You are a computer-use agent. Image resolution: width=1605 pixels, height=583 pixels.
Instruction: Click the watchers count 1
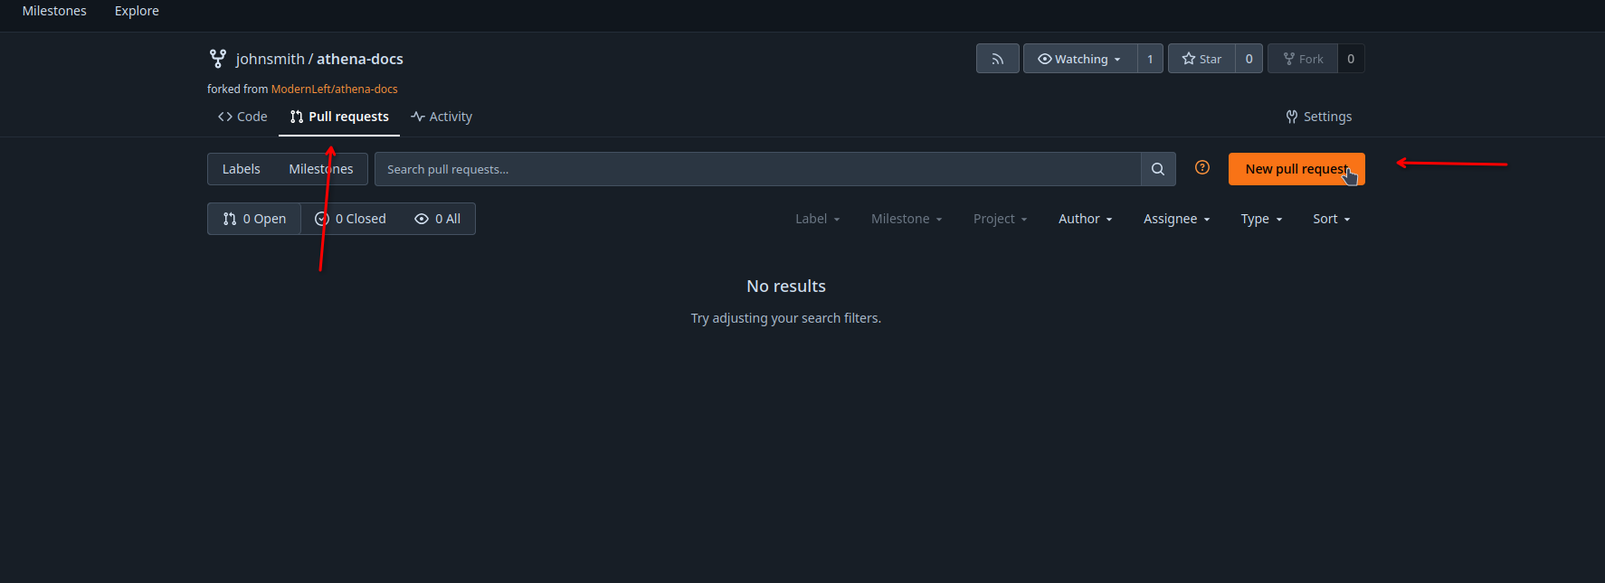(1150, 59)
